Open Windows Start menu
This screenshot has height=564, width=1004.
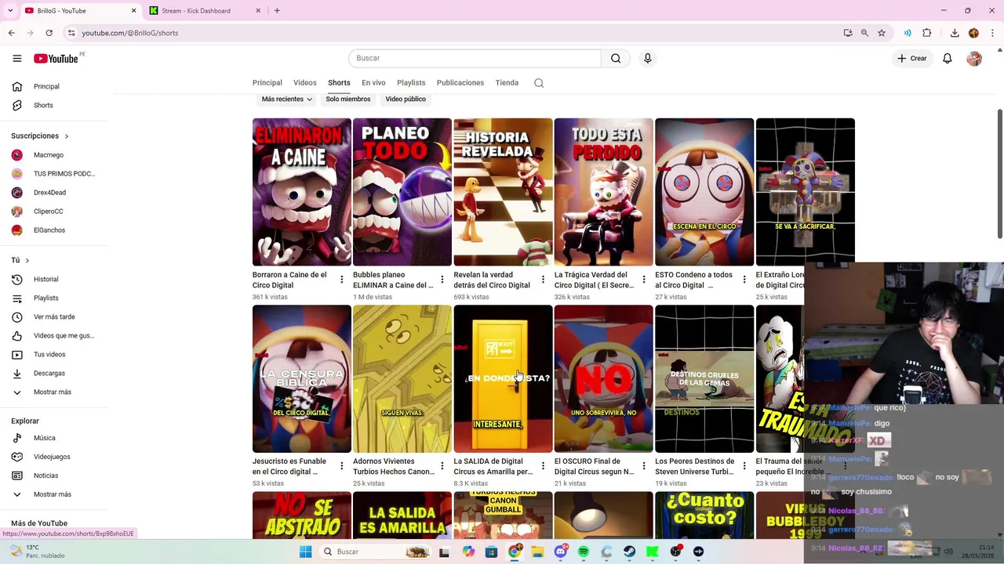coord(306,551)
